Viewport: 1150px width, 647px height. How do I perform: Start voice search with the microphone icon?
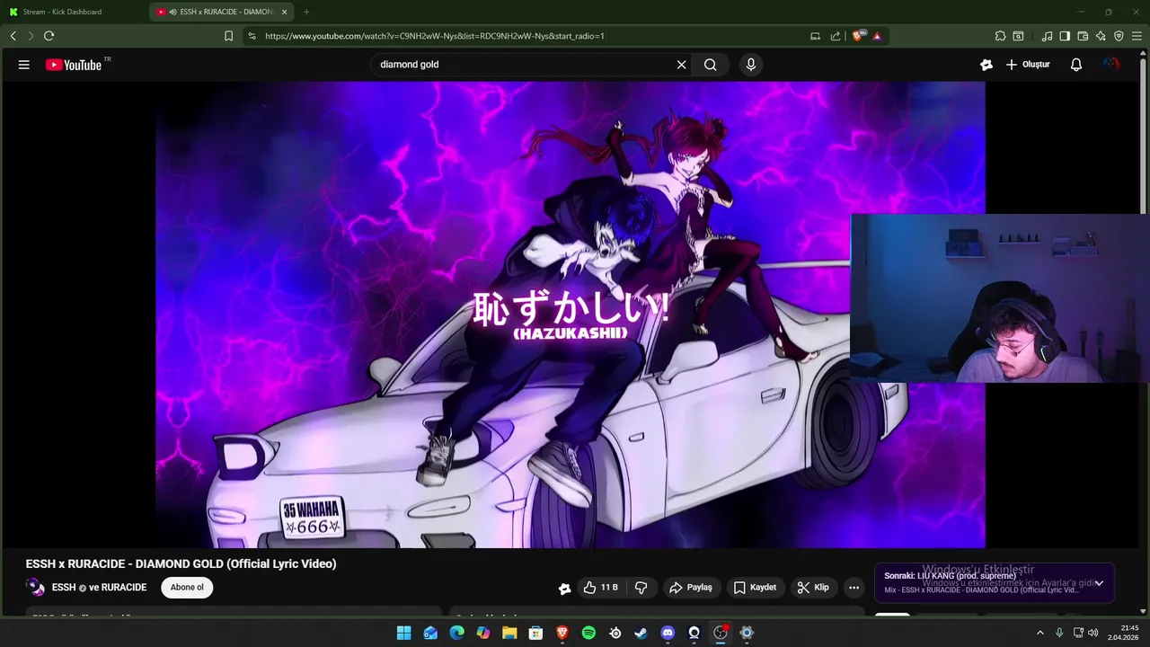pyautogui.click(x=751, y=65)
